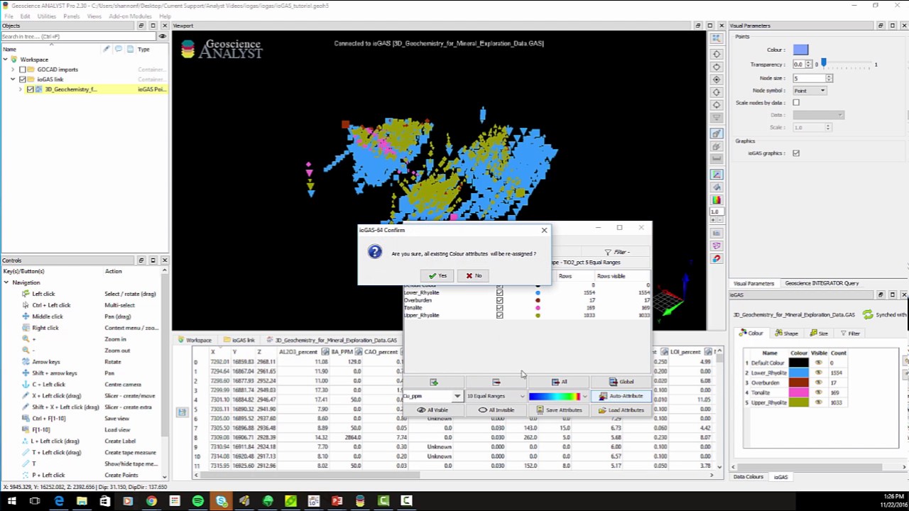The image size is (909, 511).
Task: Close the ioGAS-64 Confirm dialog
Action: tap(544, 230)
